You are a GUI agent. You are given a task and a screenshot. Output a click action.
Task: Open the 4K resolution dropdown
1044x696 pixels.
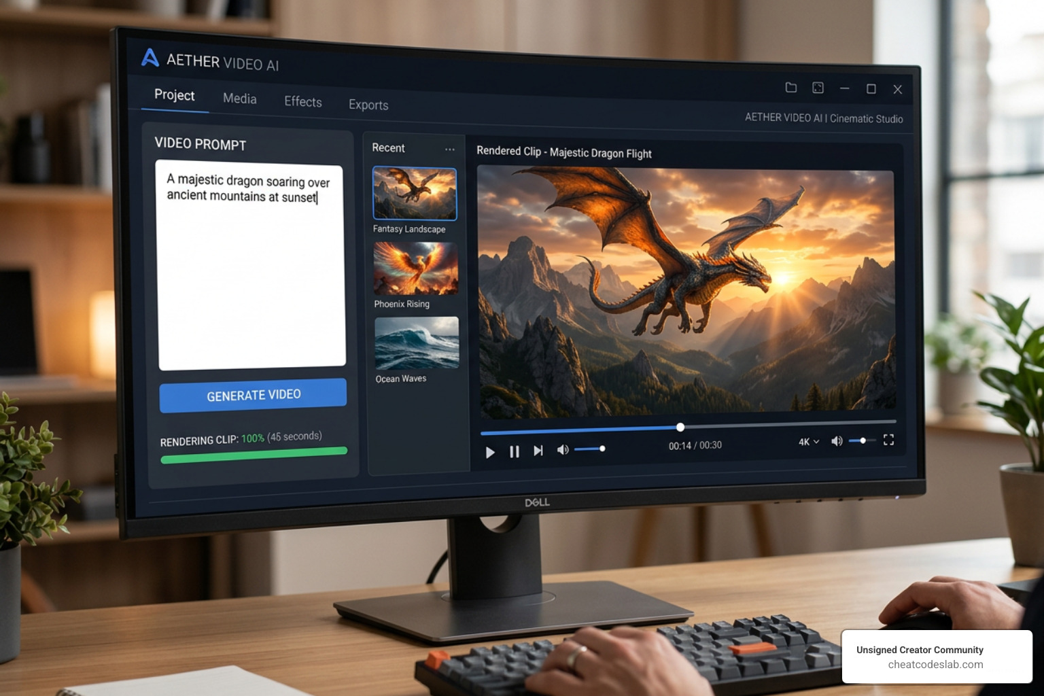(807, 441)
